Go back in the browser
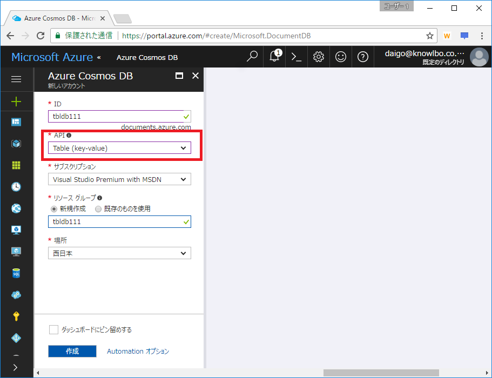 click(10, 36)
